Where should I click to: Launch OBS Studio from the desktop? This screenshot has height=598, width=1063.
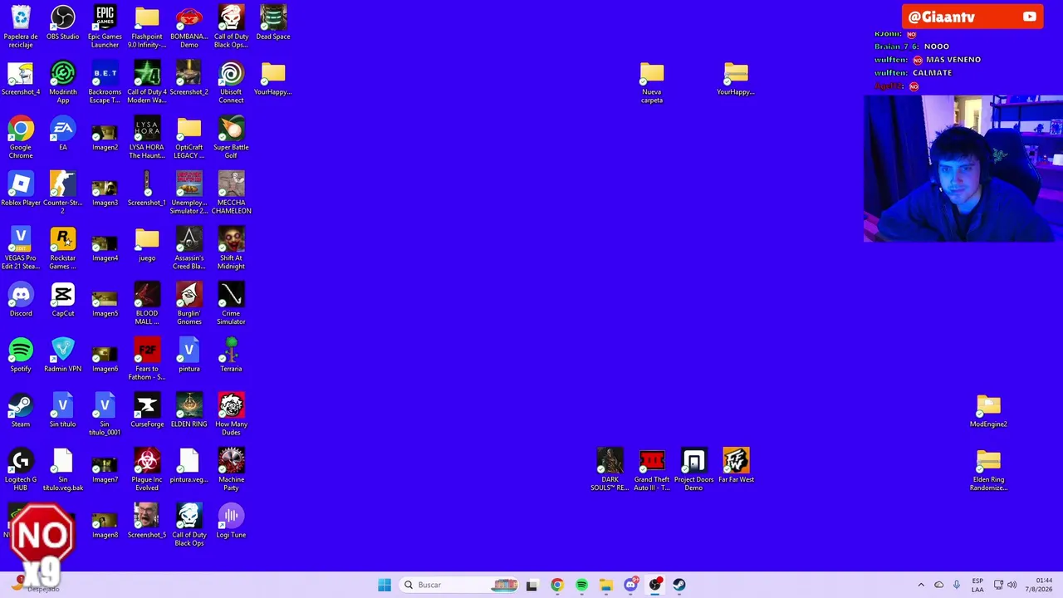(x=63, y=23)
